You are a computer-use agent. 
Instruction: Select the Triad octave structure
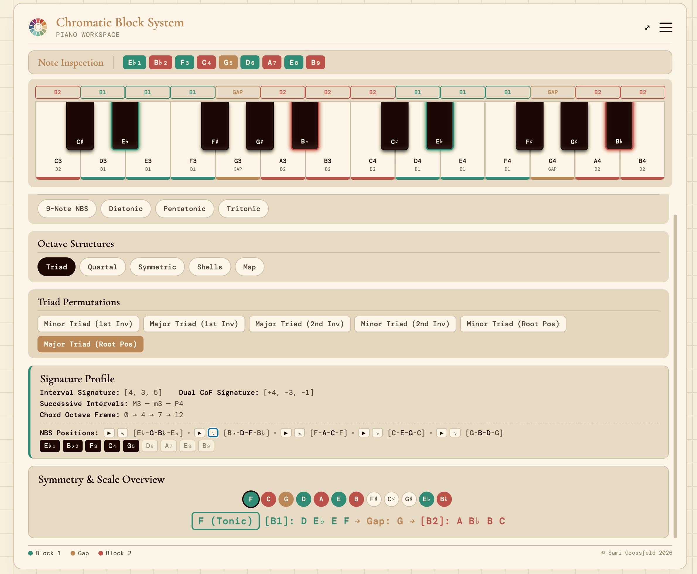click(57, 267)
